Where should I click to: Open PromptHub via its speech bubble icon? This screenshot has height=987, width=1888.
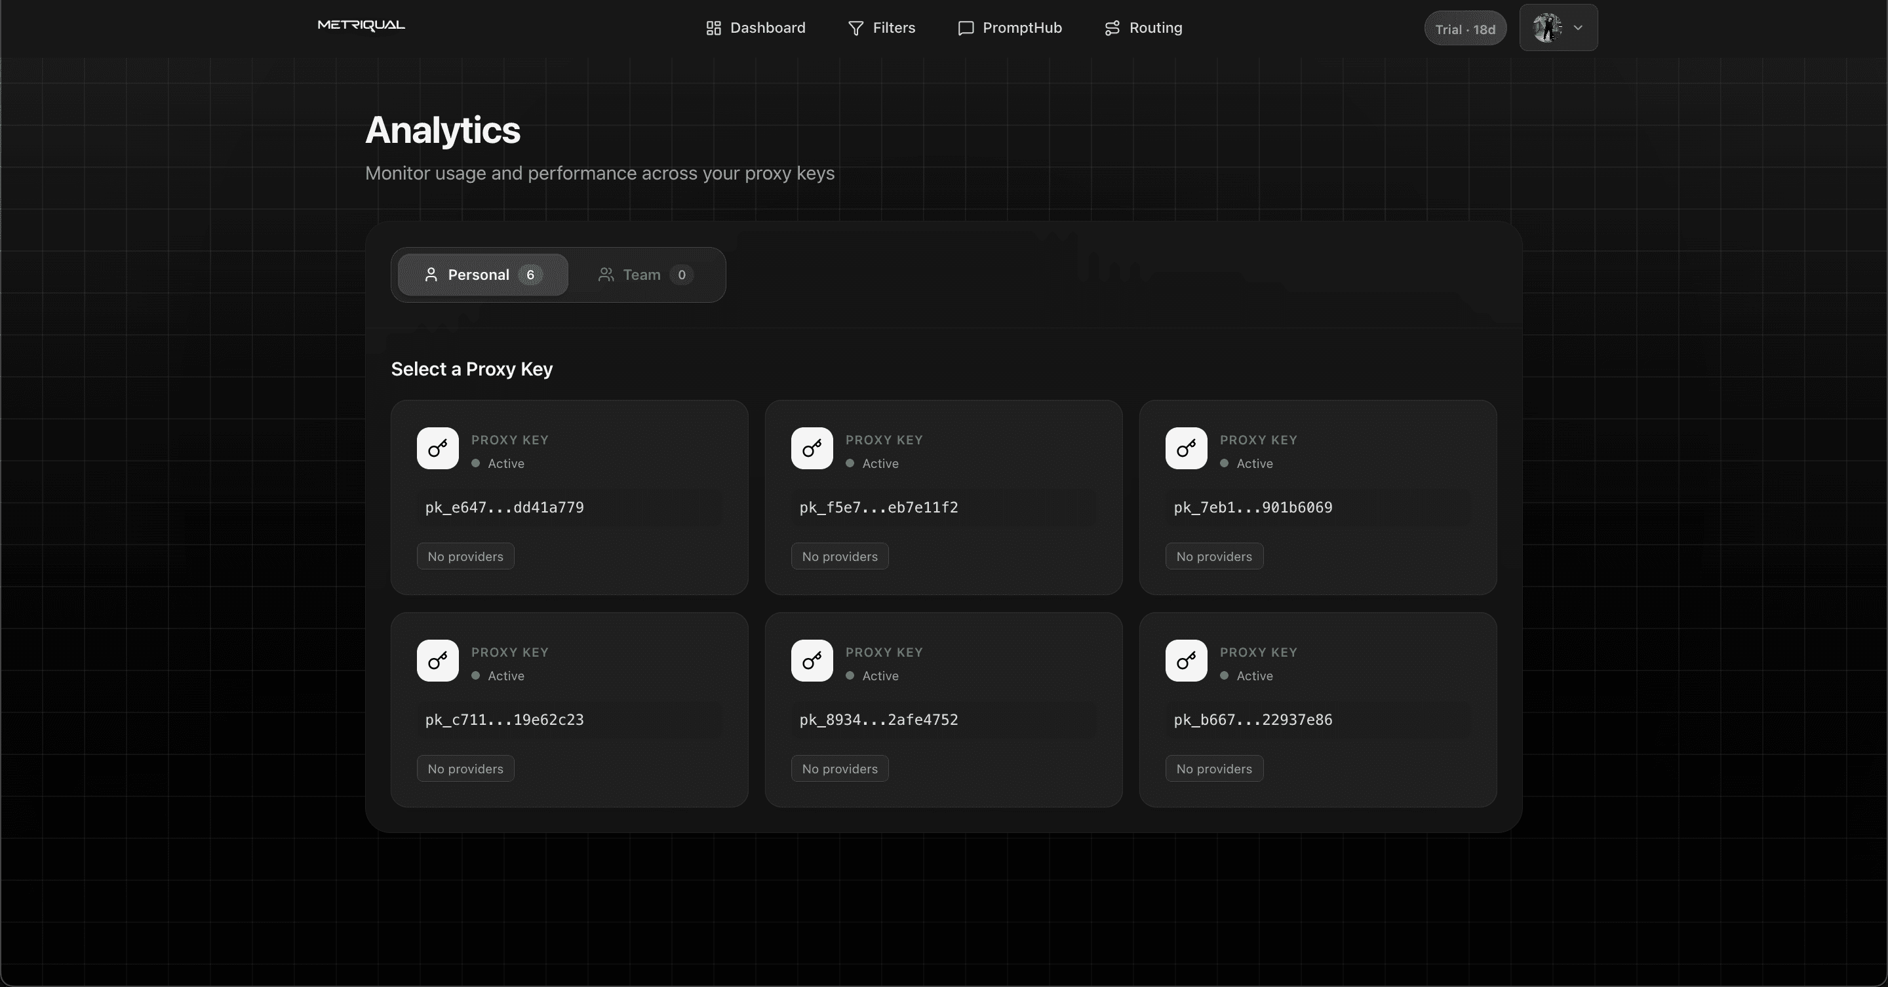point(965,28)
